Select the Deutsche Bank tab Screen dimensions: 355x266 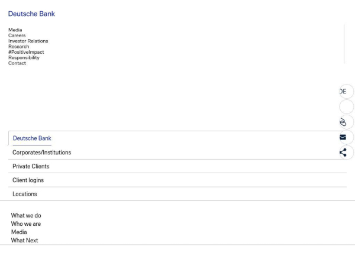[x=32, y=138]
